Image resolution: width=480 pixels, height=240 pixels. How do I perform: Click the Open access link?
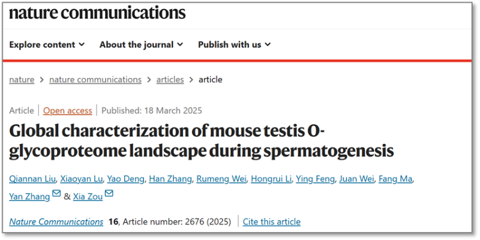coord(68,110)
